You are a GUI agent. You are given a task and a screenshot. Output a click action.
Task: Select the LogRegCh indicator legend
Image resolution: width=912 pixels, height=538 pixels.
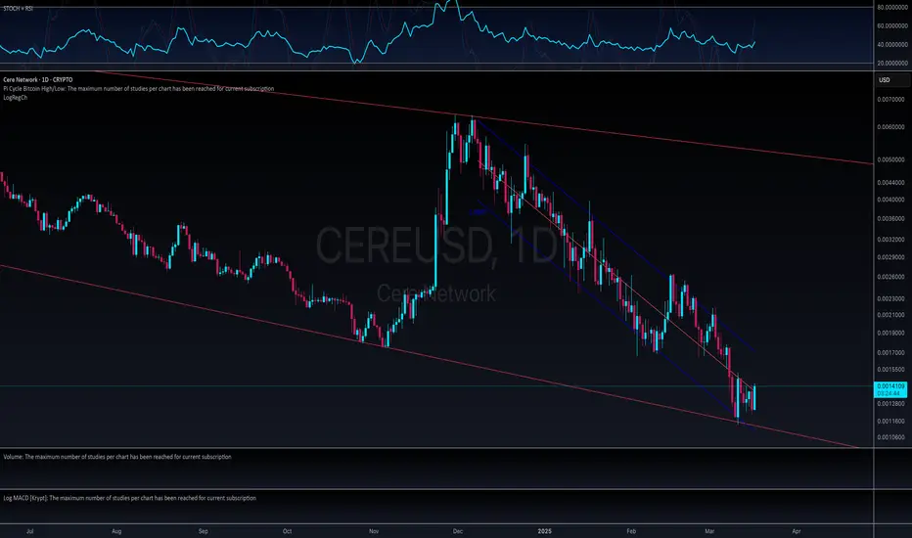pyautogui.click(x=15, y=98)
